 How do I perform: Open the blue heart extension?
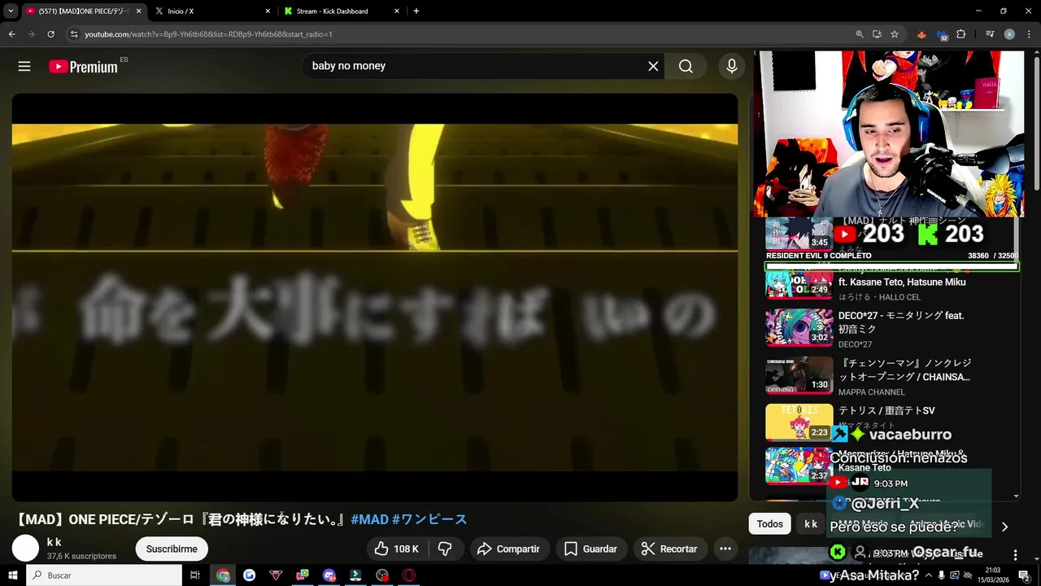coord(942,34)
